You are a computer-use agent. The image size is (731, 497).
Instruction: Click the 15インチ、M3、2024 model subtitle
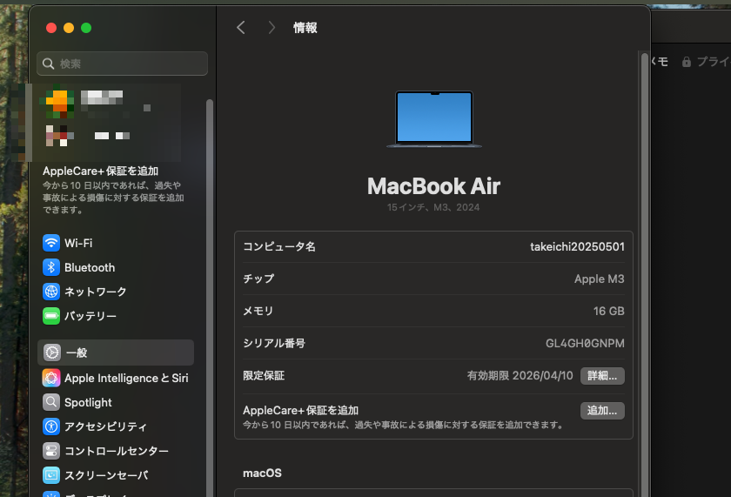click(x=433, y=207)
